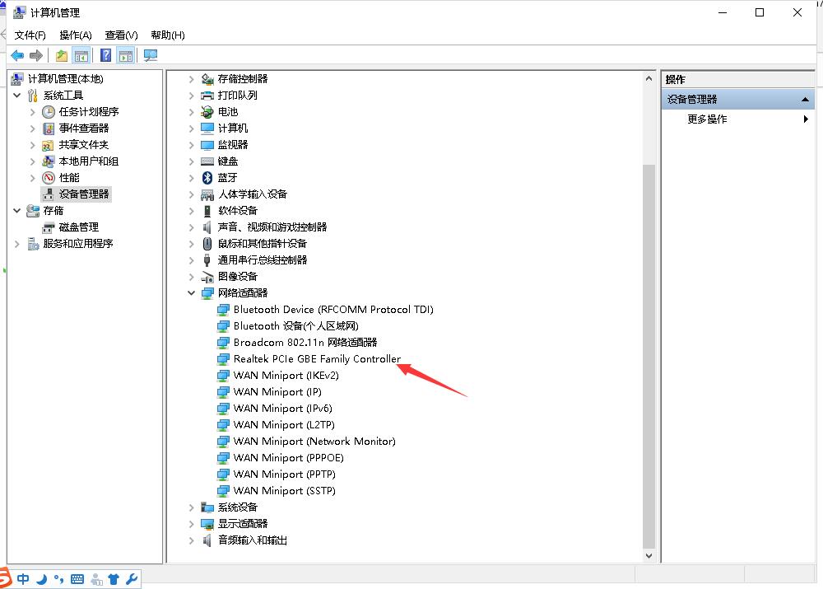Collapse the 系统工具 tree node
Screen dimensions: 823x589
(16, 95)
